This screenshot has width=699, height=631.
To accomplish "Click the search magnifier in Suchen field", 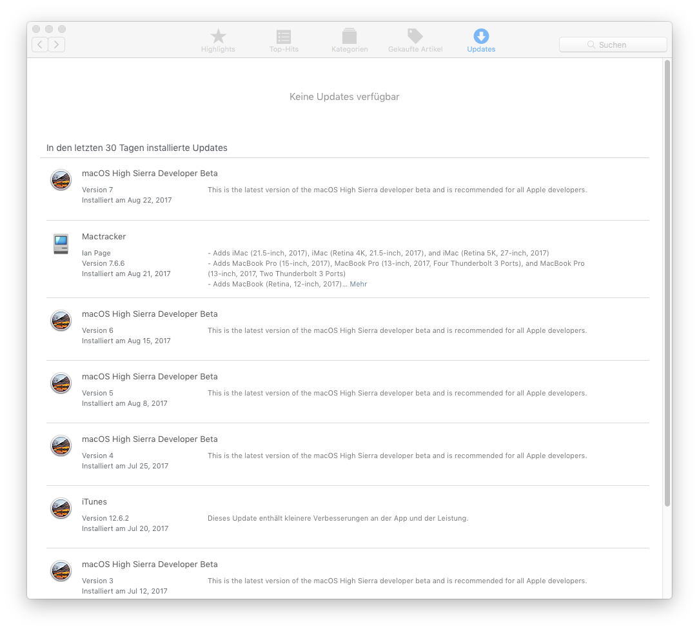I will tap(591, 45).
